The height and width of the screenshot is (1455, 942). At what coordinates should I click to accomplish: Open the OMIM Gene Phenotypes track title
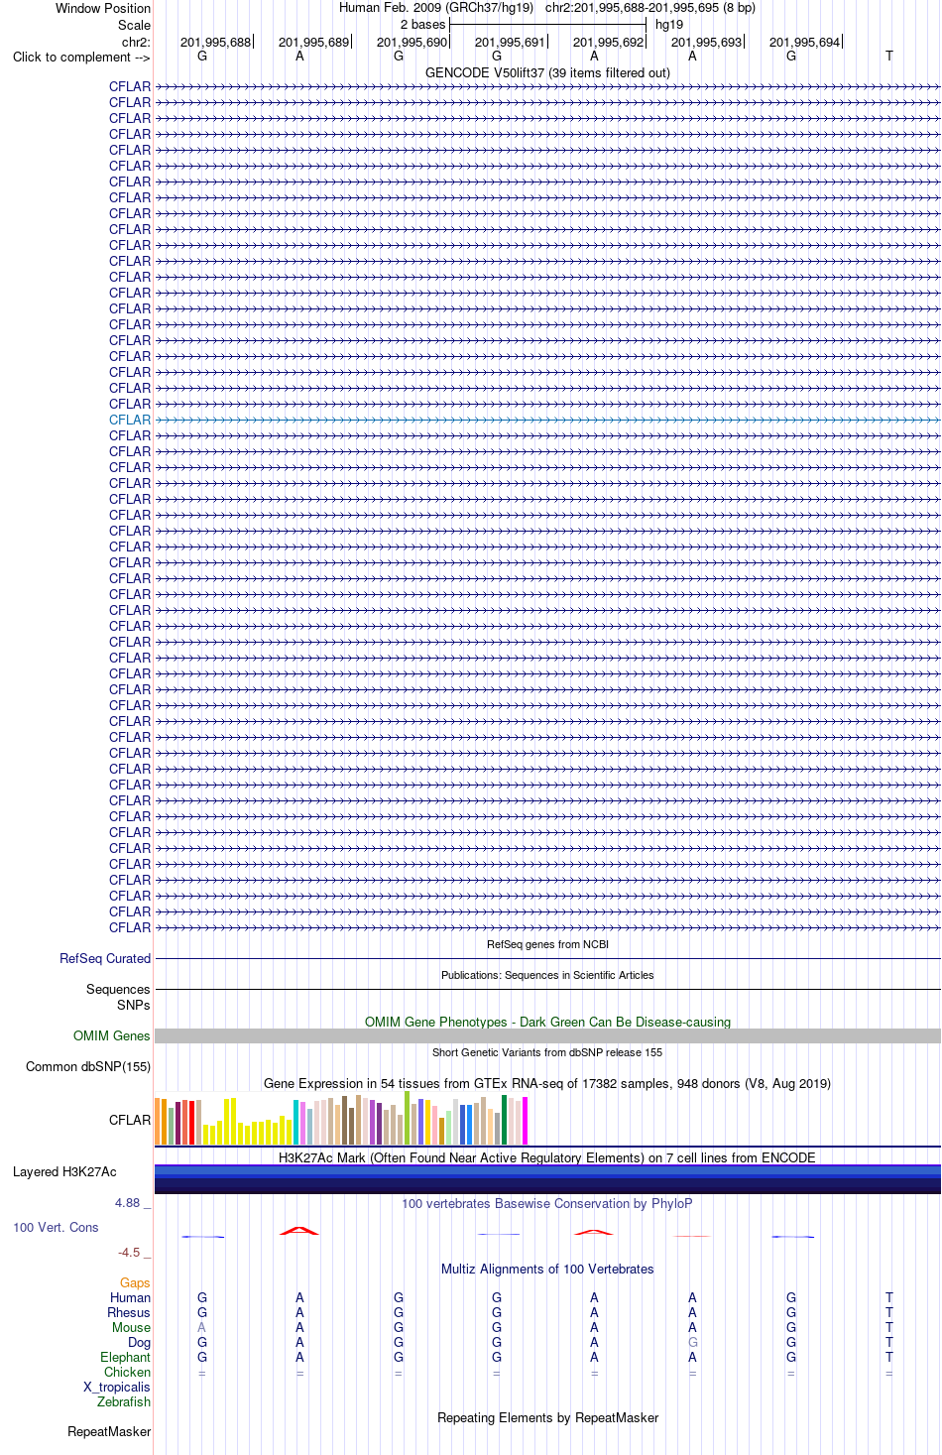[547, 1022]
